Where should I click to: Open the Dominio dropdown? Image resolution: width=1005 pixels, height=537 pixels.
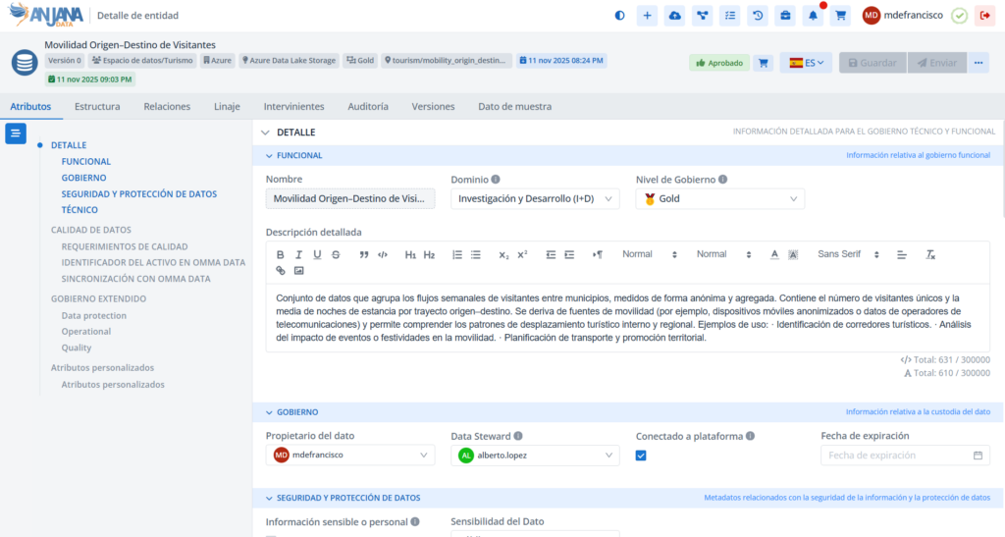tap(535, 199)
